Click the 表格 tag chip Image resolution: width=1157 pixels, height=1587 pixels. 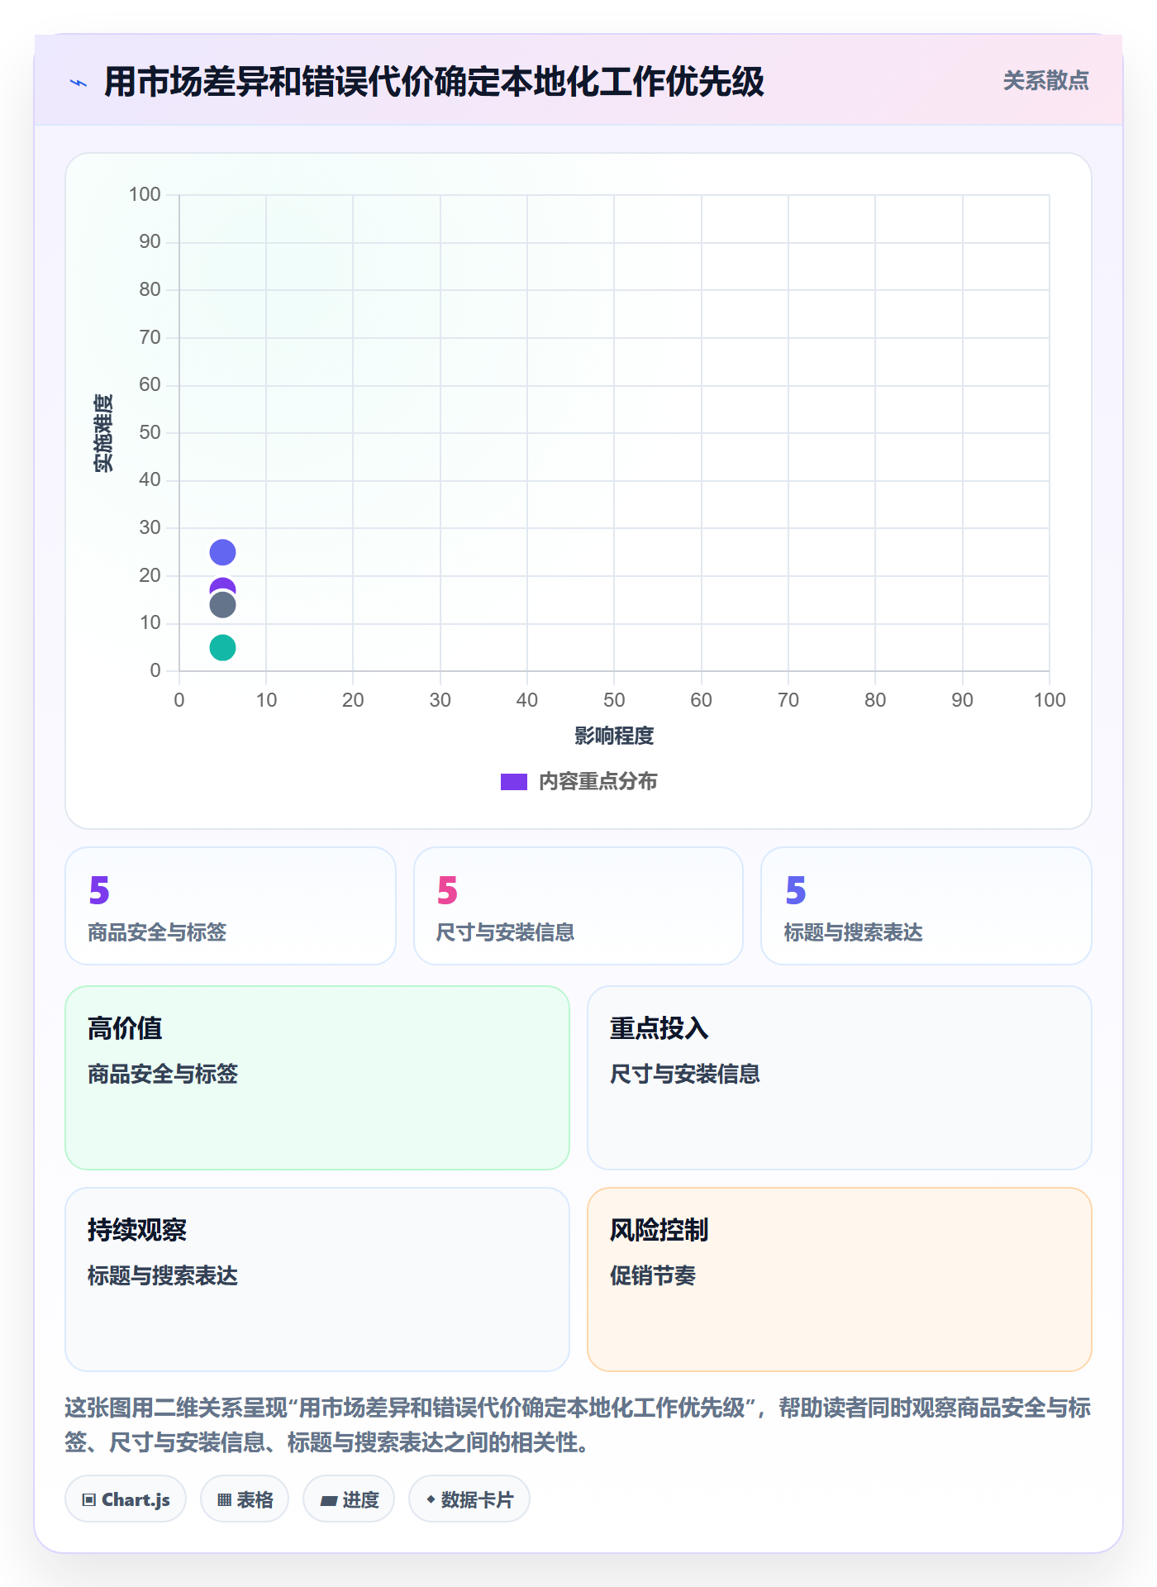[245, 1499]
